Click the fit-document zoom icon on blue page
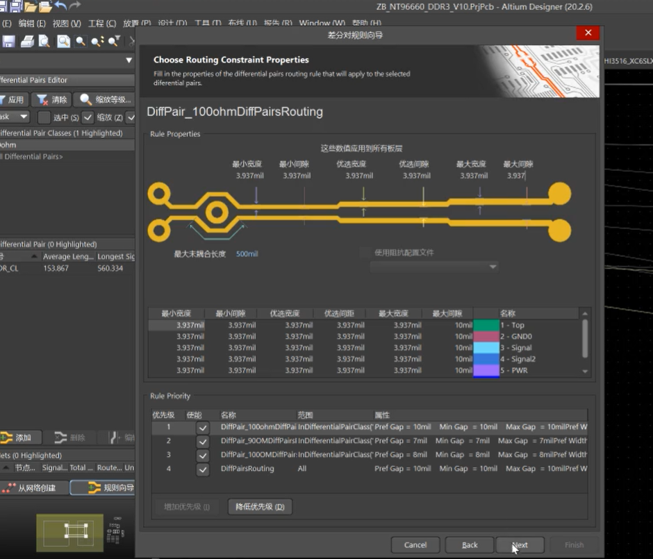653x559 pixels. pos(63,41)
